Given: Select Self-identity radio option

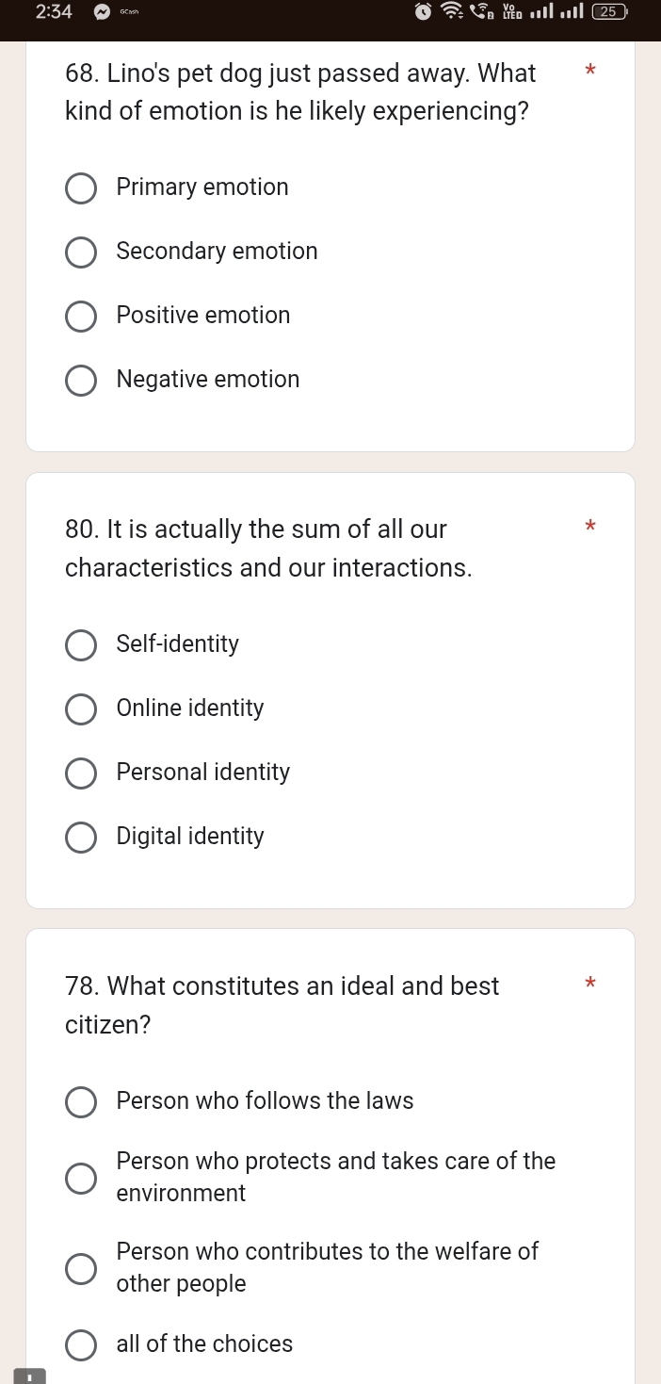Looking at the screenshot, I should (x=81, y=644).
